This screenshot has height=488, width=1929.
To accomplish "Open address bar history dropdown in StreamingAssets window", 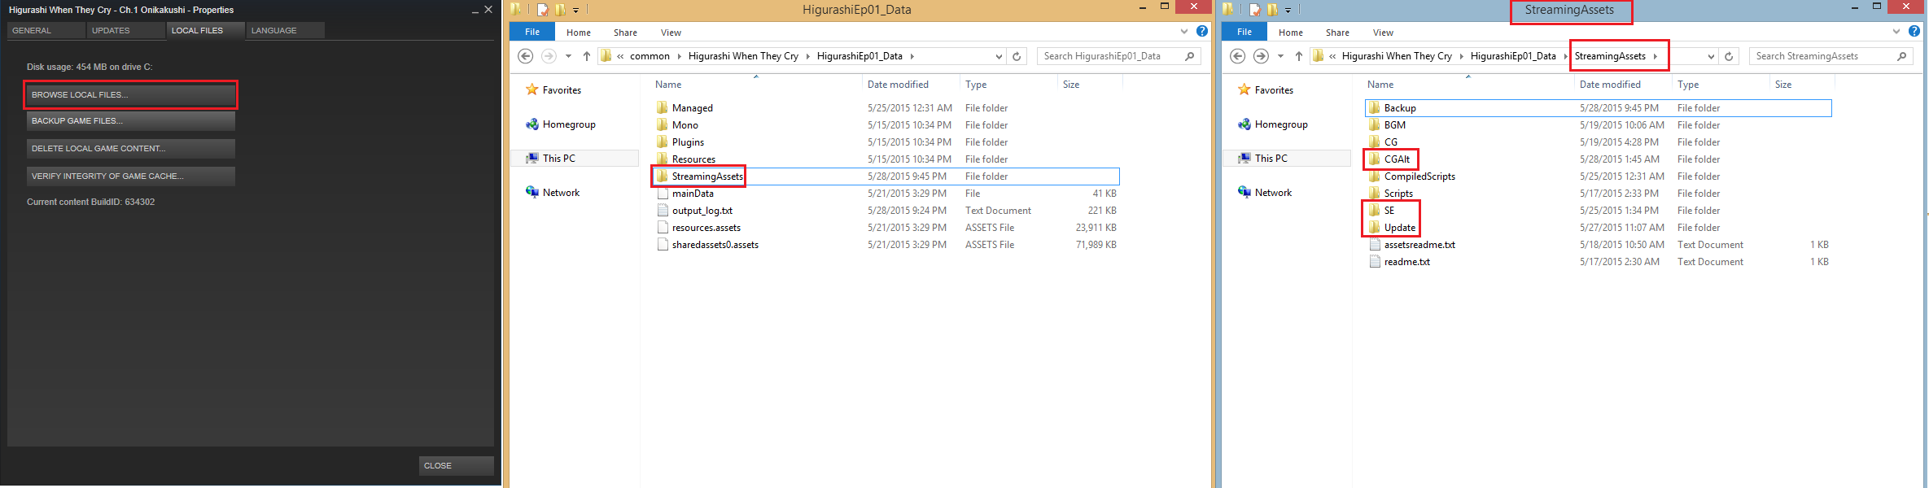I will pyautogui.click(x=1711, y=56).
